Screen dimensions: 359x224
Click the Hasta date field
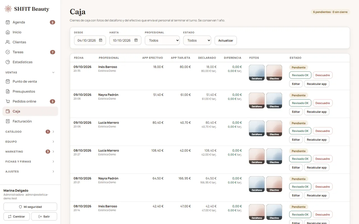point(125,40)
